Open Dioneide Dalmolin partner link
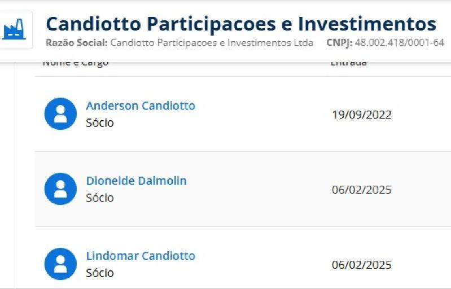Viewport: 451px width, 289px height. [137, 181]
